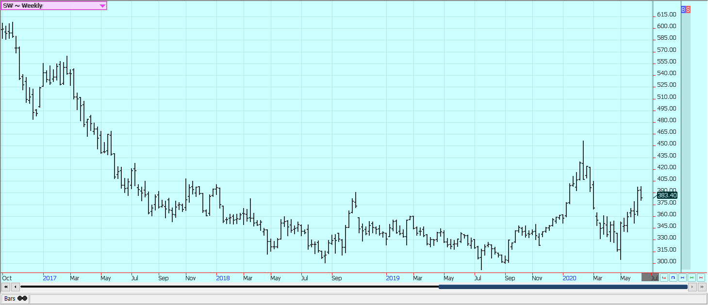
Task: Click the red compress-bars icon
Action: [701, 277]
